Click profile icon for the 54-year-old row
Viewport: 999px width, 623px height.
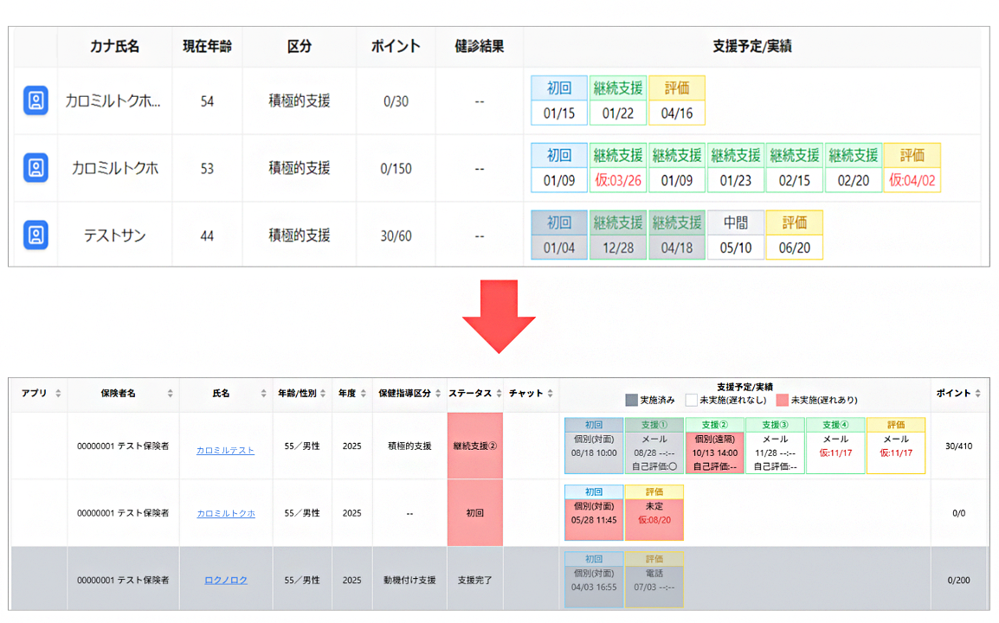[35, 100]
